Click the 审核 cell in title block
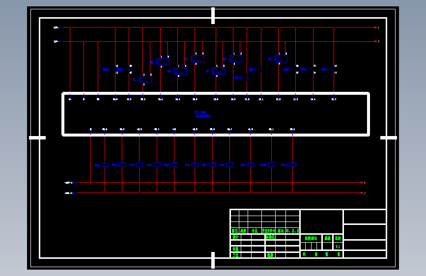 coord(235,249)
